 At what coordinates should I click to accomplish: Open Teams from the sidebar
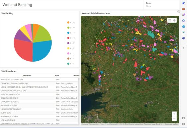point(183,38)
